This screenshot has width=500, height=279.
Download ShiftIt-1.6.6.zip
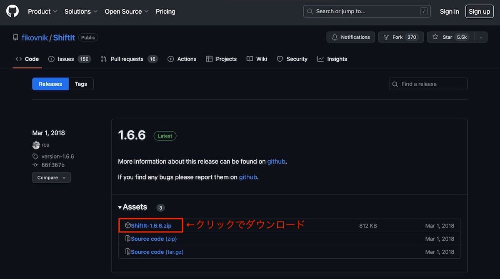click(151, 226)
